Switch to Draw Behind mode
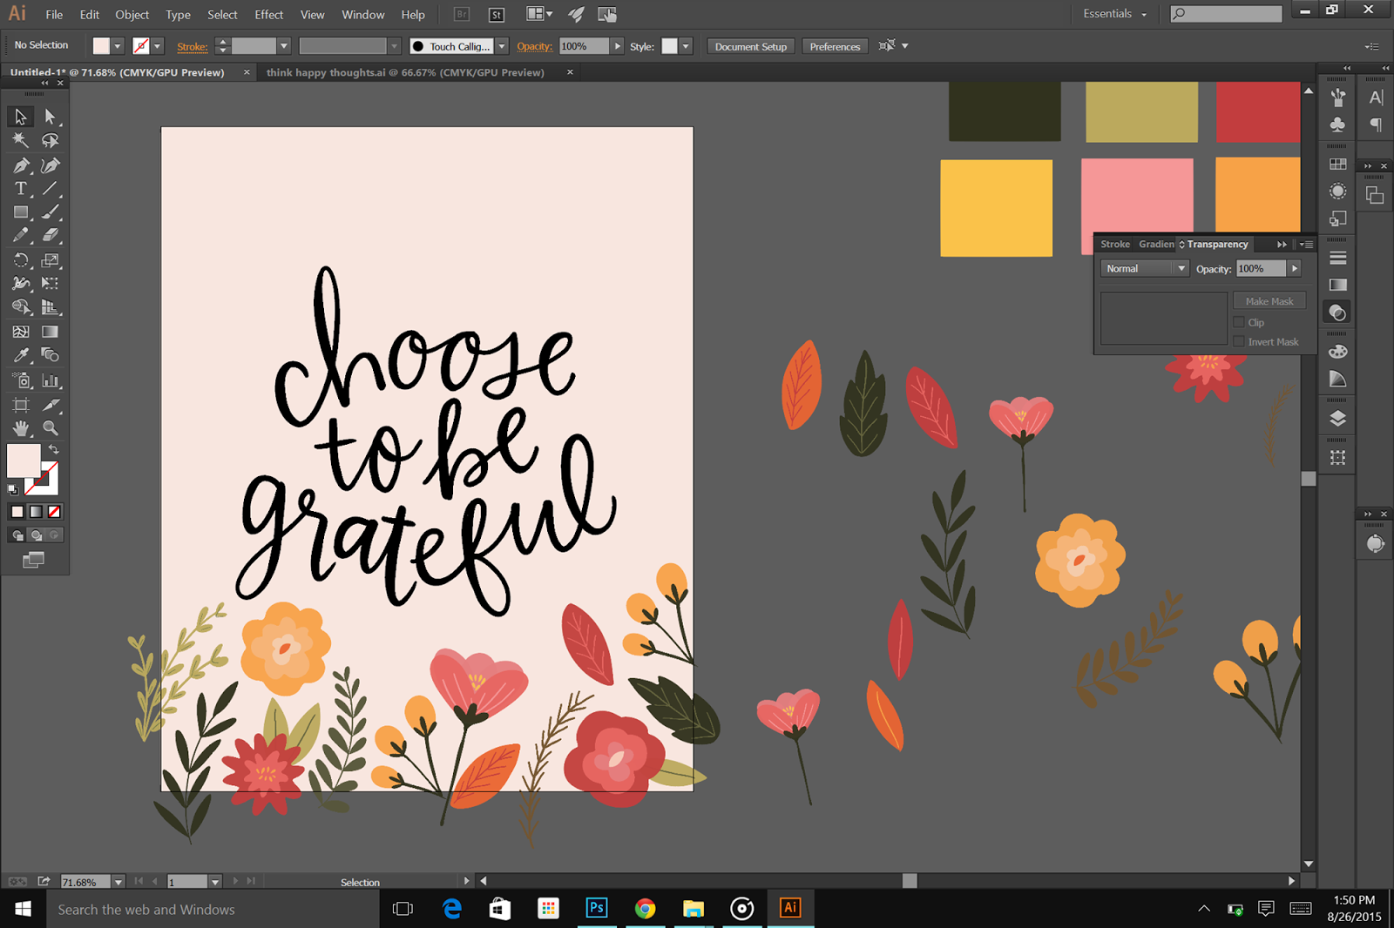Screen dimensions: 1394x928 [36, 535]
